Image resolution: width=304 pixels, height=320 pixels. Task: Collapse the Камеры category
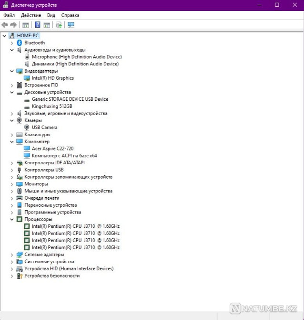12,121
